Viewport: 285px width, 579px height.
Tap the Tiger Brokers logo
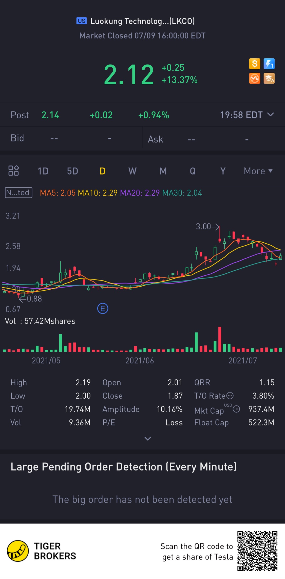click(42, 551)
